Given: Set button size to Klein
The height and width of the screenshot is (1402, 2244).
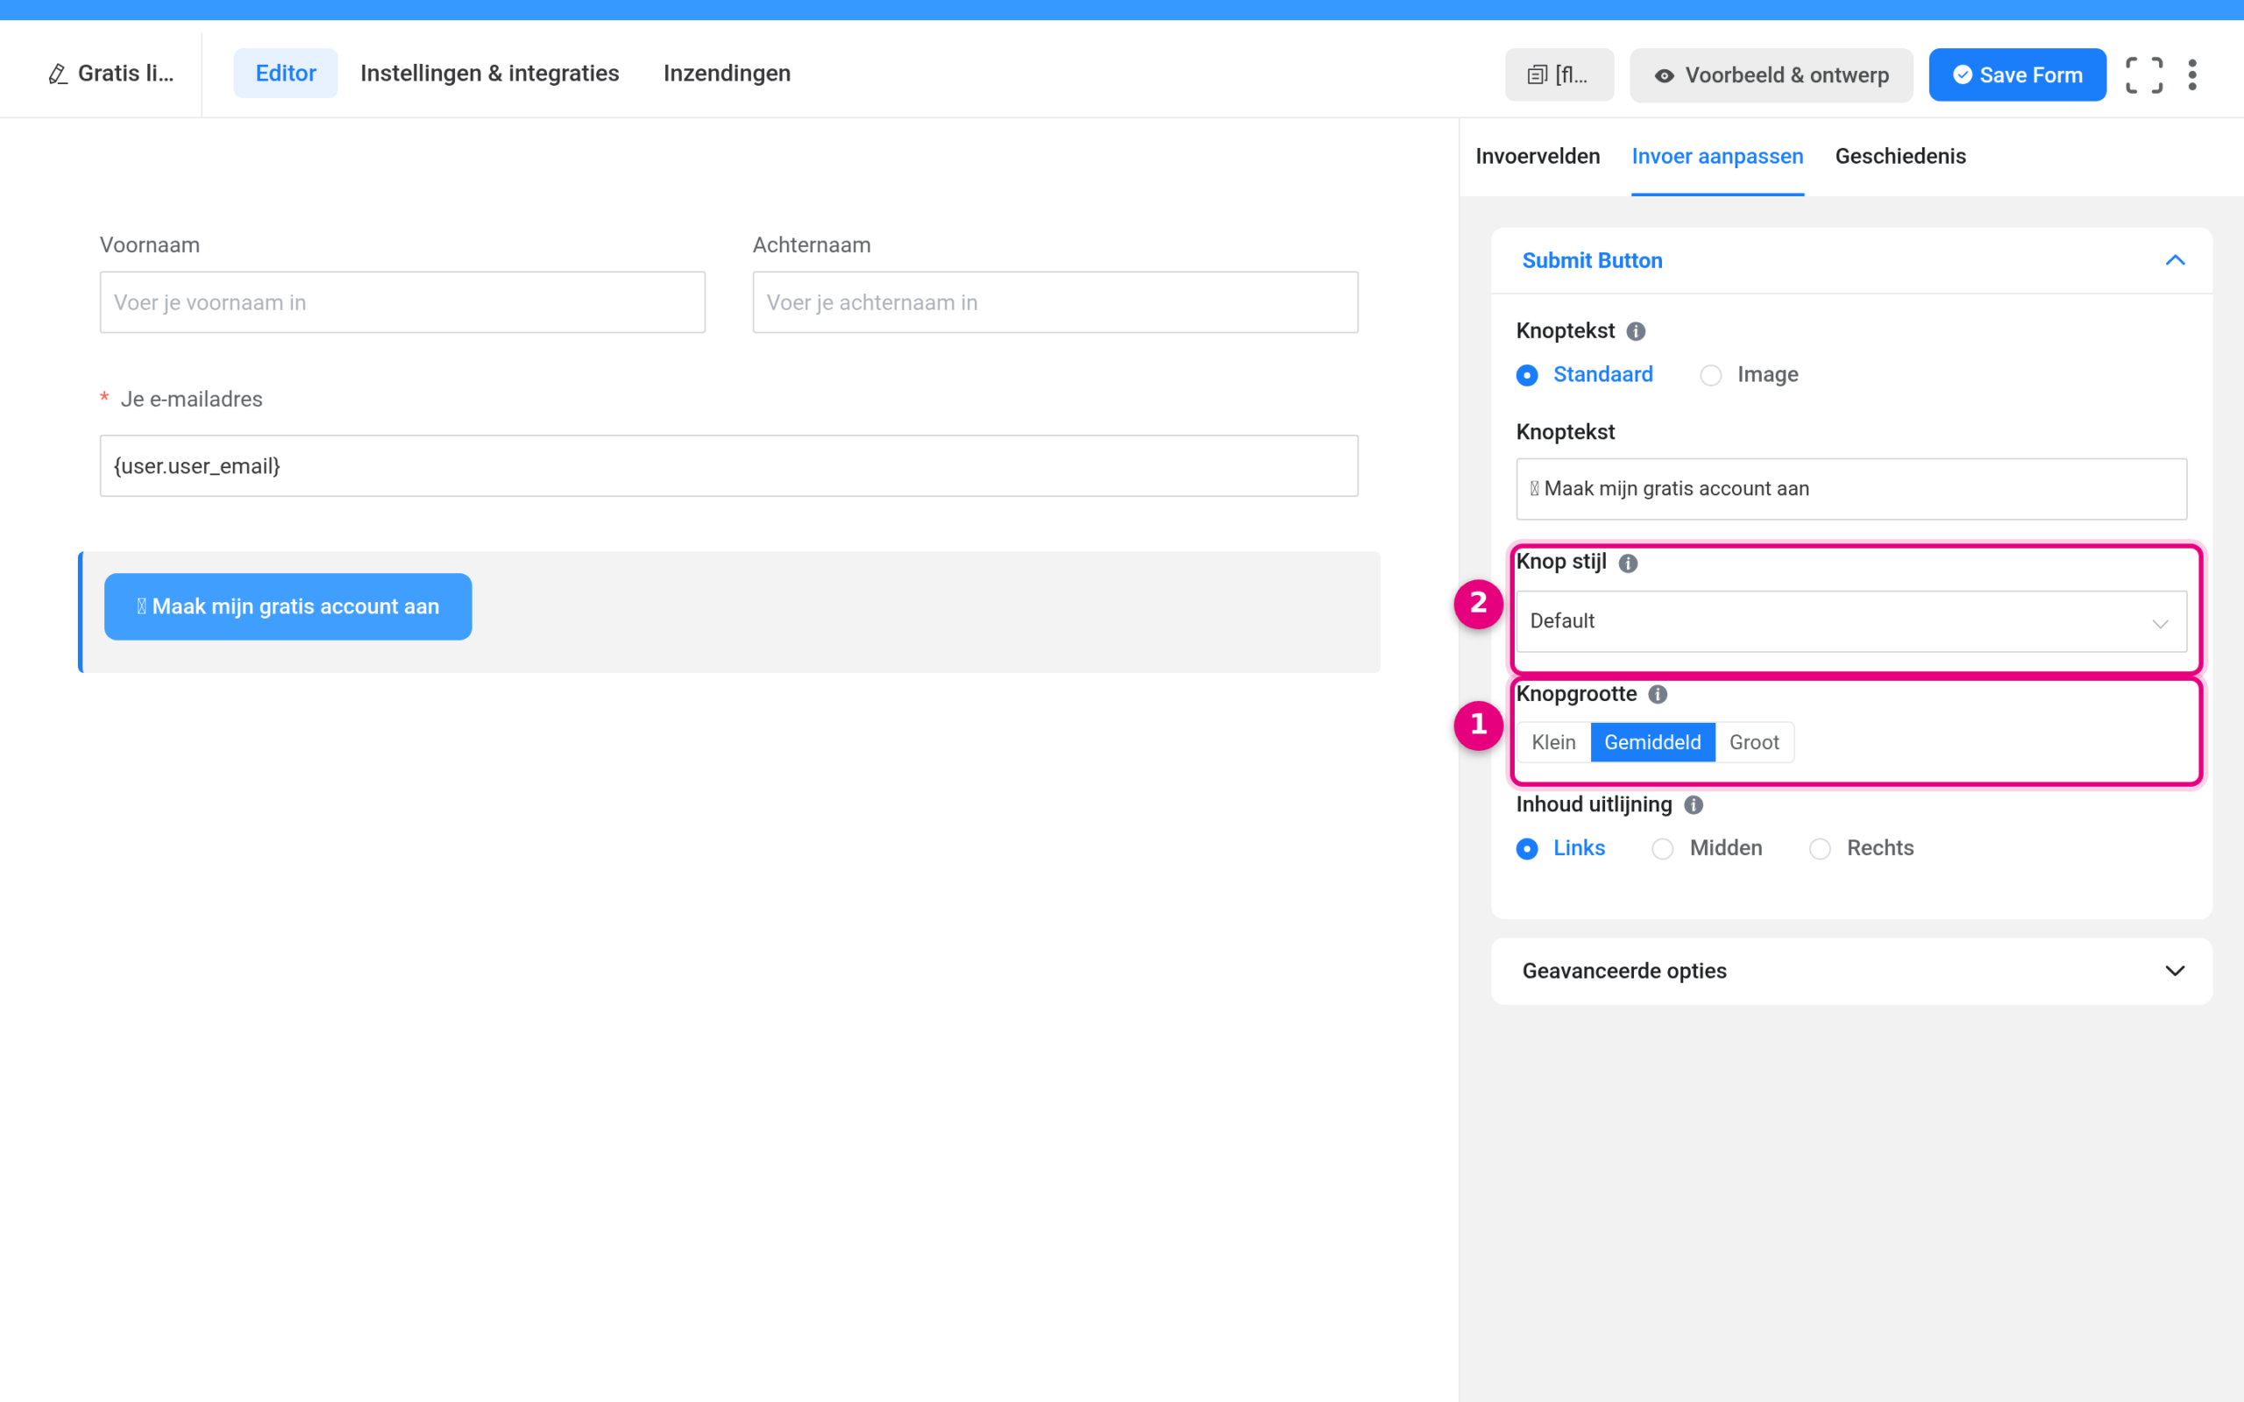Looking at the screenshot, I should [1553, 742].
